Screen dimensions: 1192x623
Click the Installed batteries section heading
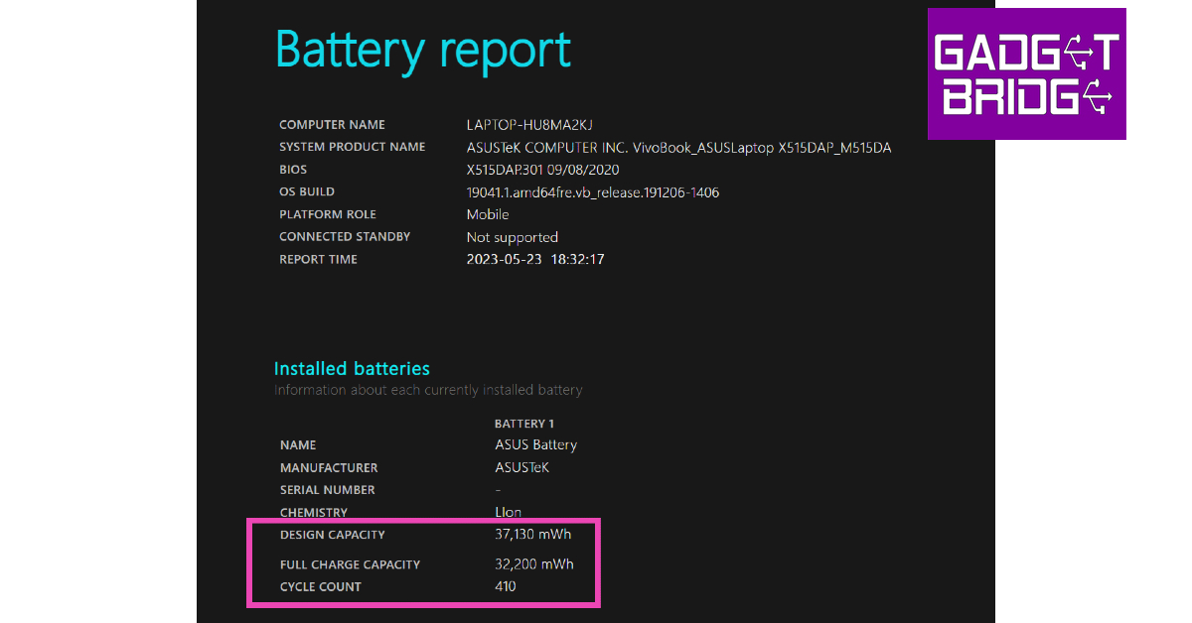coord(352,368)
